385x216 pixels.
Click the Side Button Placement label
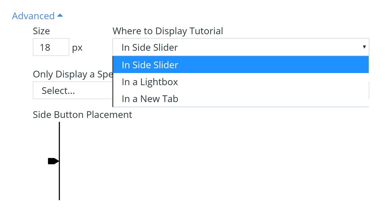point(82,114)
